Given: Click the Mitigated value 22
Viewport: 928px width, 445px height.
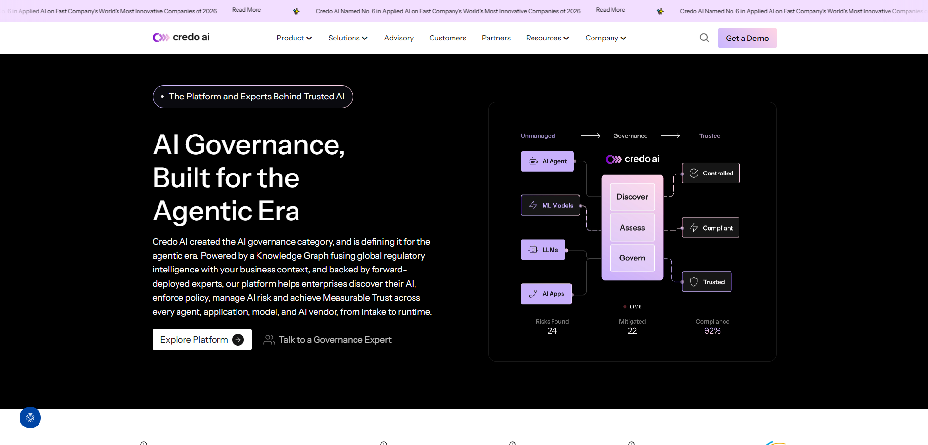Looking at the screenshot, I should [632, 331].
